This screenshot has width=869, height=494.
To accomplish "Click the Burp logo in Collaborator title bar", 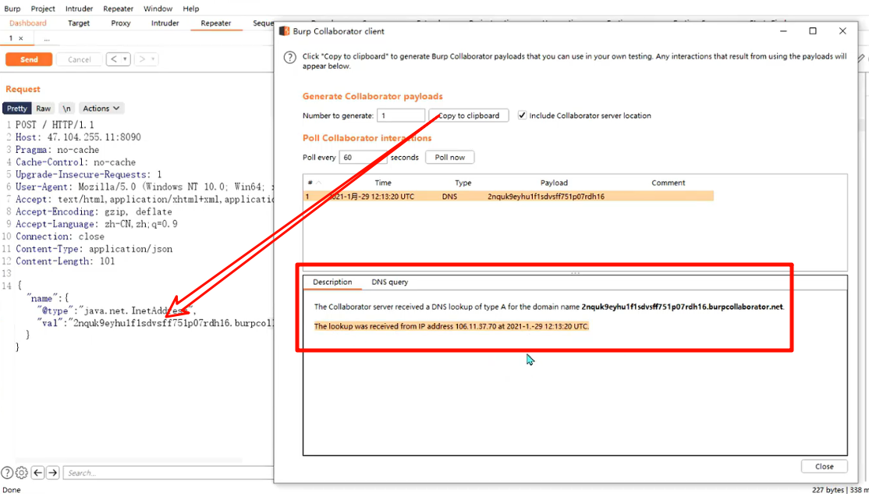I will coord(284,31).
